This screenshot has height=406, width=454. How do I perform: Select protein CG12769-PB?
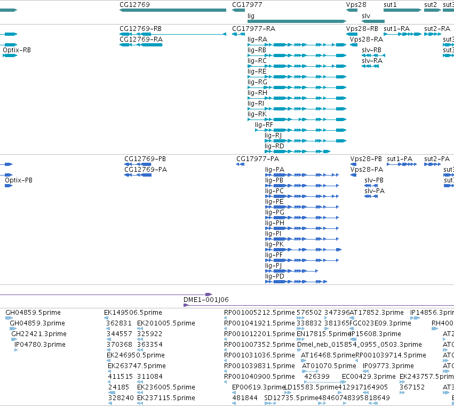click(x=138, y=164)
